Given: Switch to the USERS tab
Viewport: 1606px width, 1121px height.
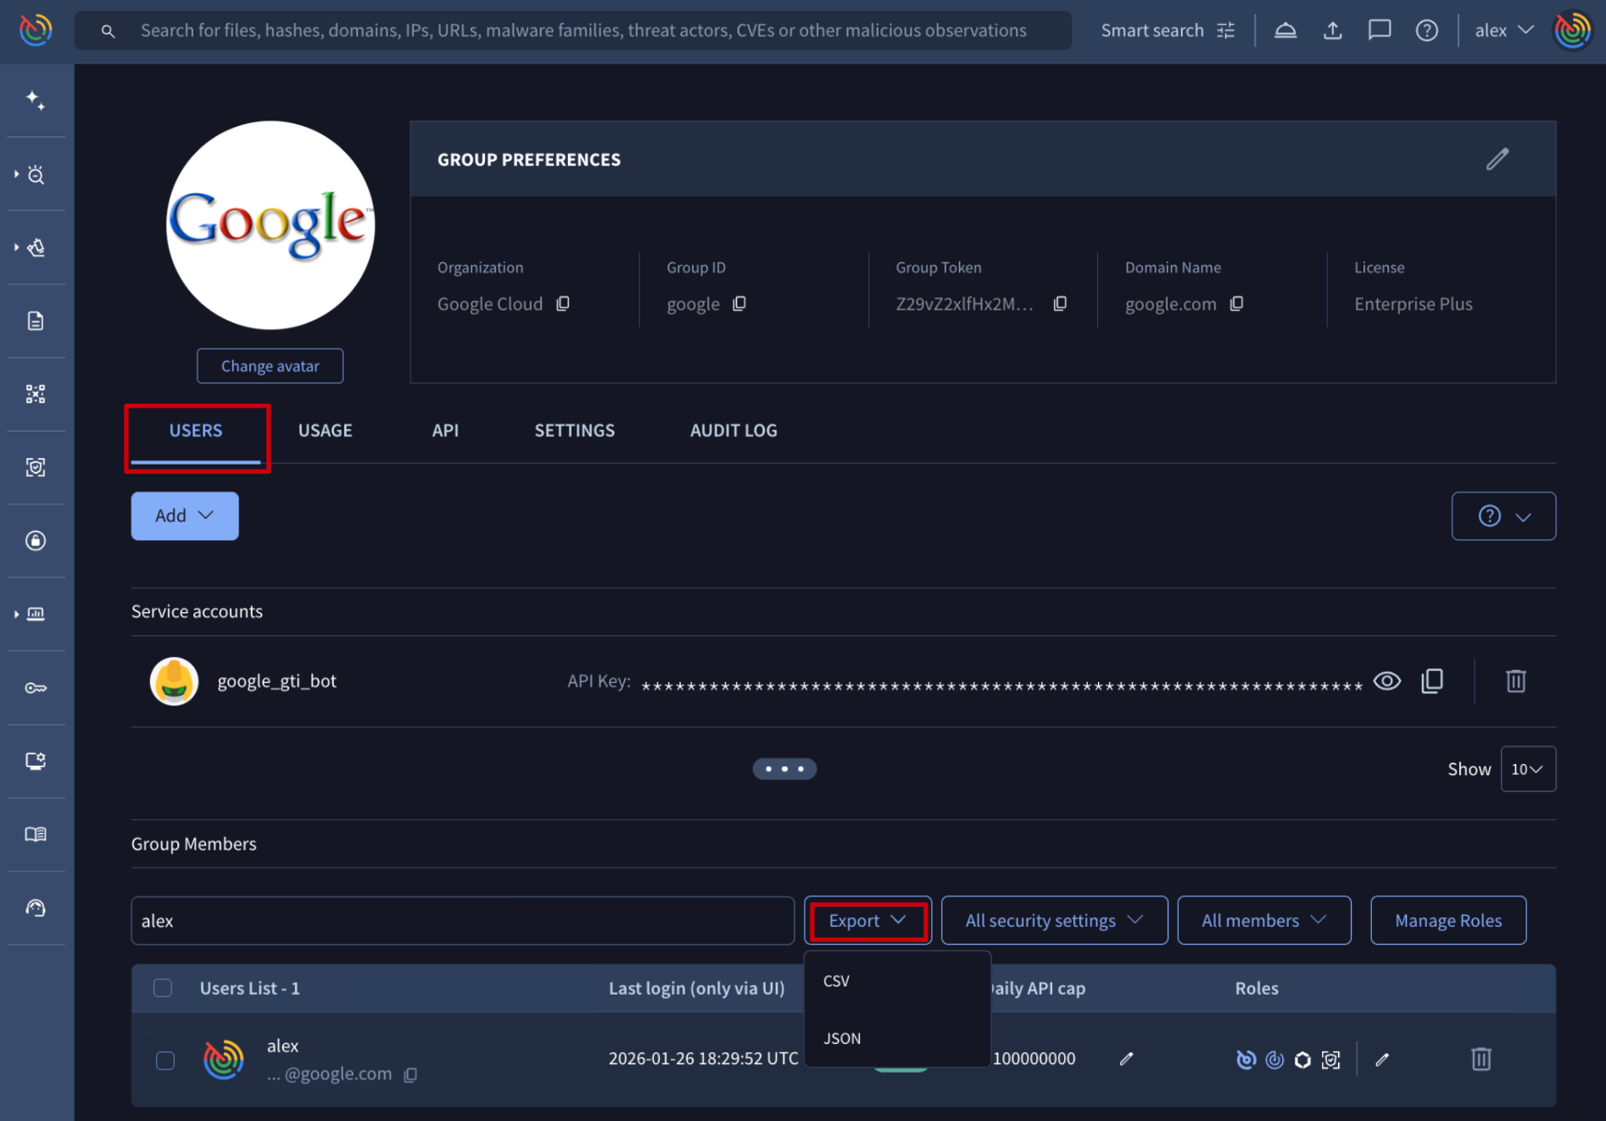Looking at the screenshot, I should pyautogui.click(x=196, y=431).
